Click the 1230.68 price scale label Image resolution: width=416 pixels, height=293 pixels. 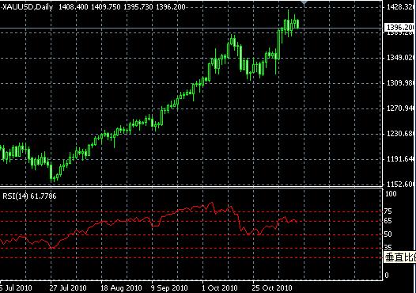(x=400, y=133)
